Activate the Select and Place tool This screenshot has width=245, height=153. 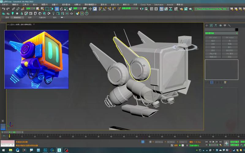pyautogui.click(x=70, y=9)
